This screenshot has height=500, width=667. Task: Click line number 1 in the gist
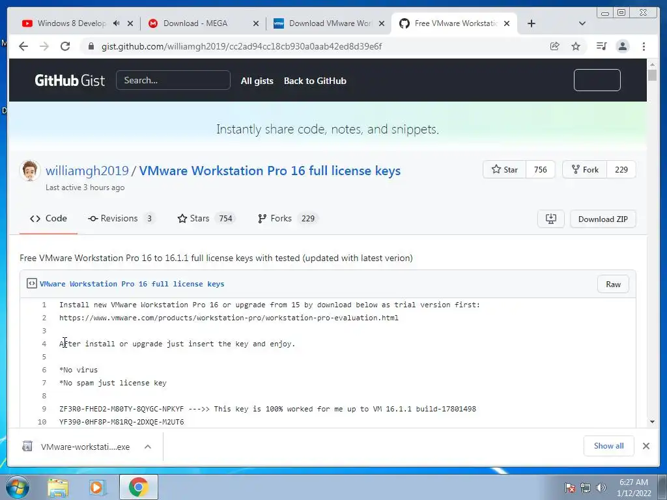(x=44, y=305)
